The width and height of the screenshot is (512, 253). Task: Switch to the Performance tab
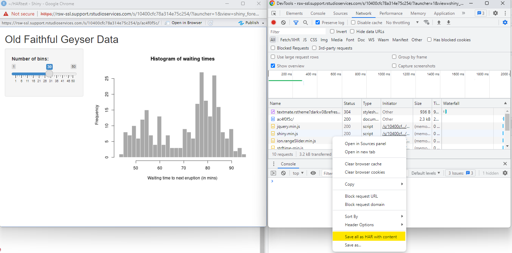[x=391, y=13]
